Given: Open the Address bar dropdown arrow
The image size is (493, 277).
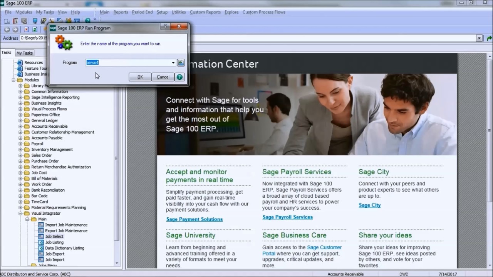Looking at the screenshot, I should tap(479, 38).
